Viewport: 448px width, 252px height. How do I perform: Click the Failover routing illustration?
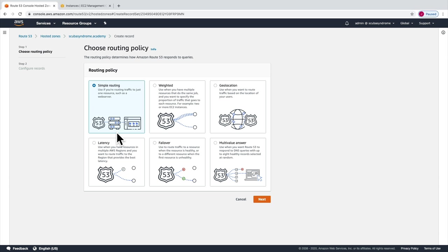pyautogui.click(x=177, y=174)
